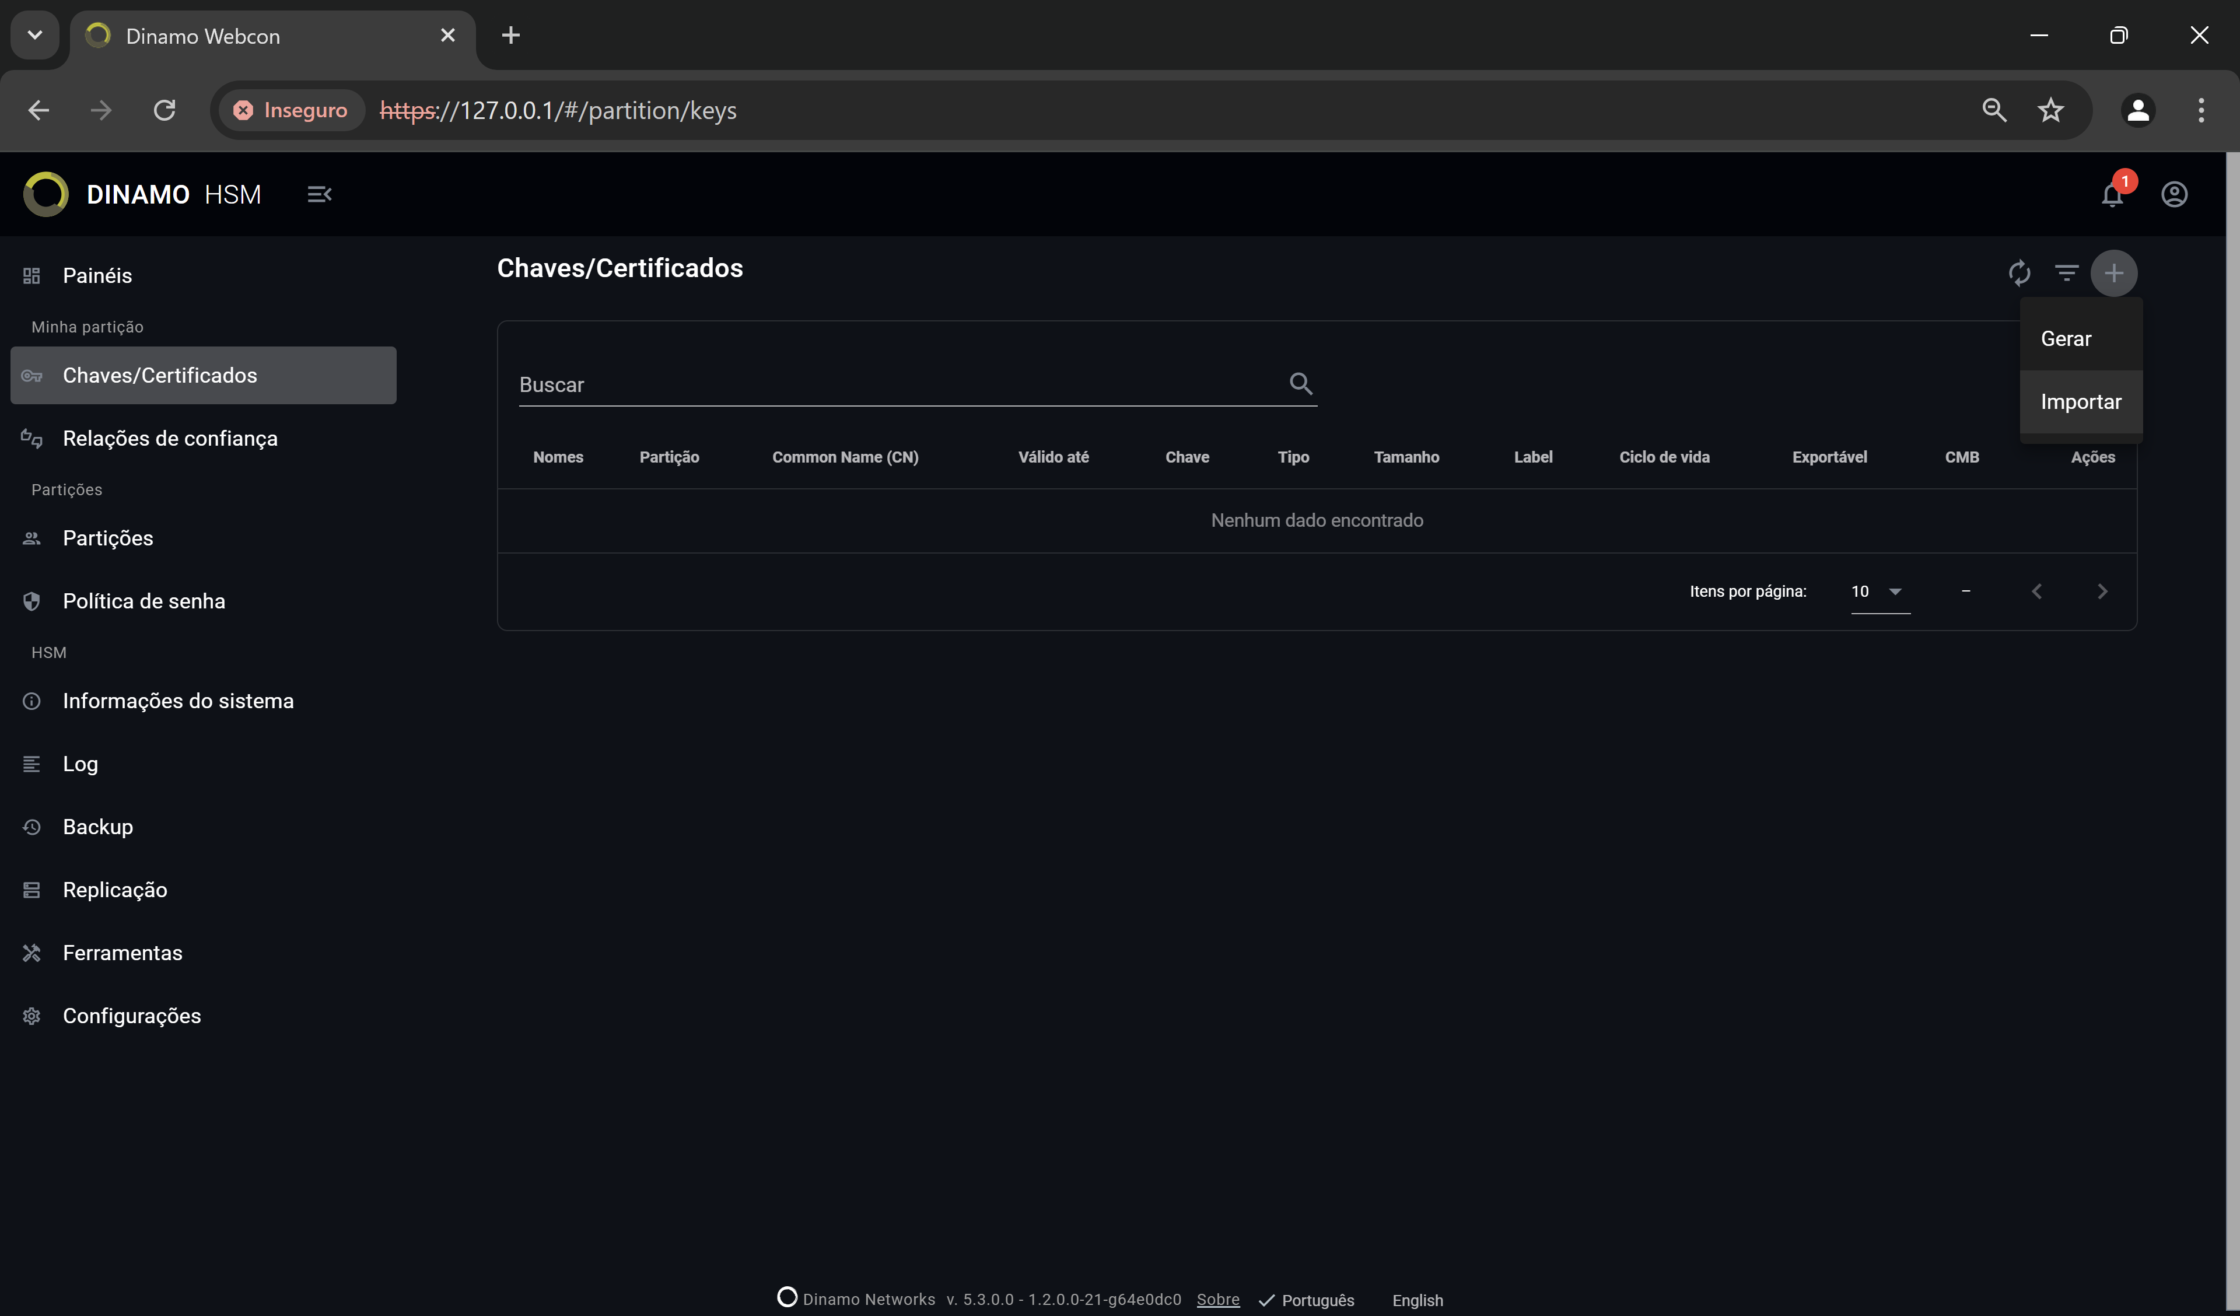Go to previous page of the table
Image resolution: width=2240 pixels, height=1316 pixels.
pyautogui.click(x=2036, y=591)
